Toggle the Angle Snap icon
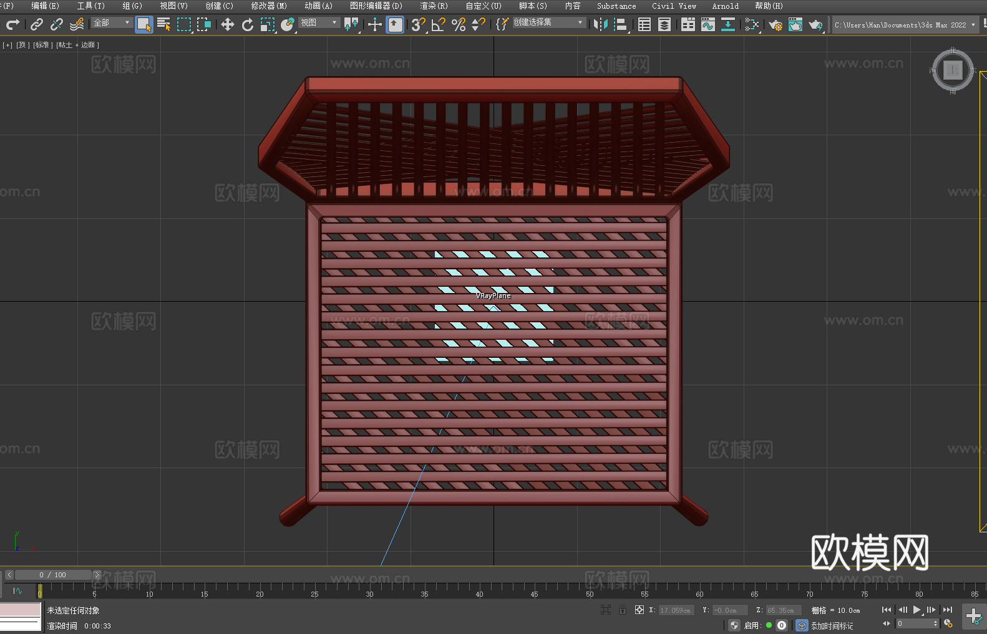The image size is (987, 634). pyautogui.click(x=439, y=24)
